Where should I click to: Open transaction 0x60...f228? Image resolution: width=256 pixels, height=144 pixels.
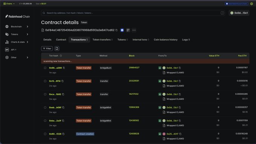pyautogui.click(x=55, y=134)
